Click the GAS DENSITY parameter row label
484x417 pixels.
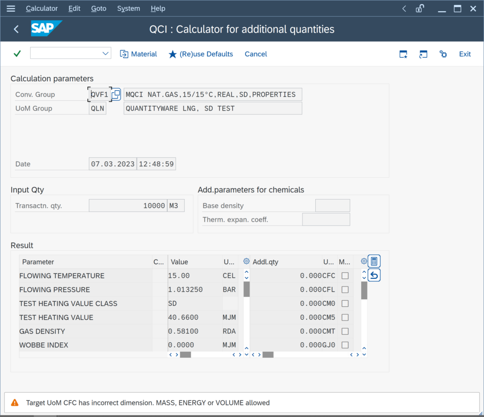(x=42, y=331)
